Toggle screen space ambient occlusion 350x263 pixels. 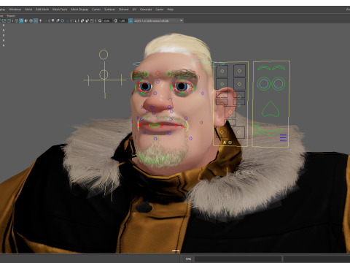[52, 20]
